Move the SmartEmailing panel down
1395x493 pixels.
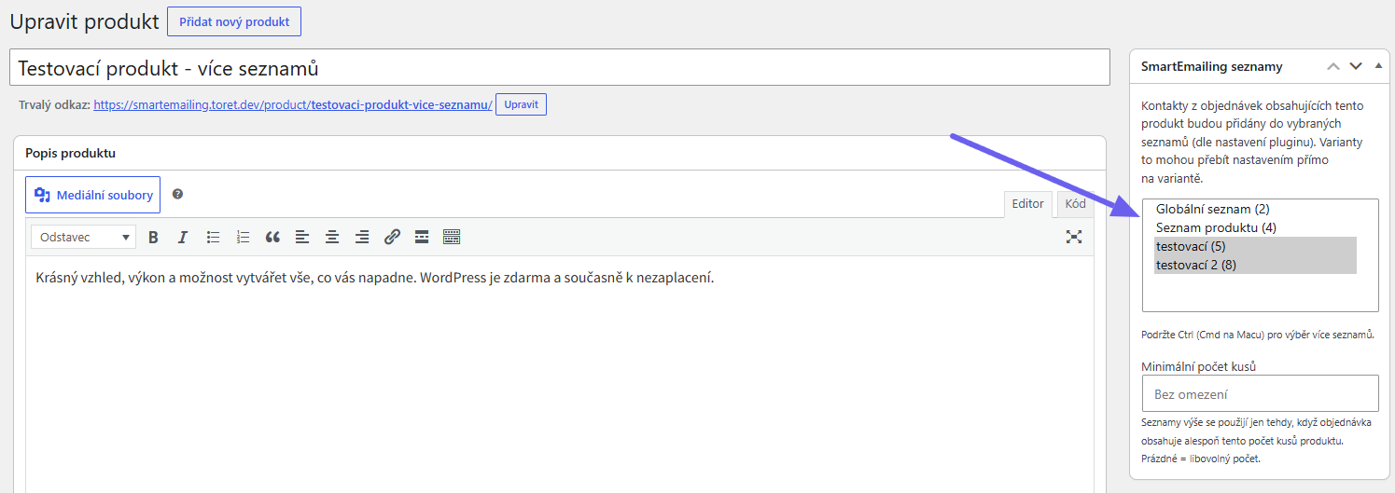[x=1356, y=66]
